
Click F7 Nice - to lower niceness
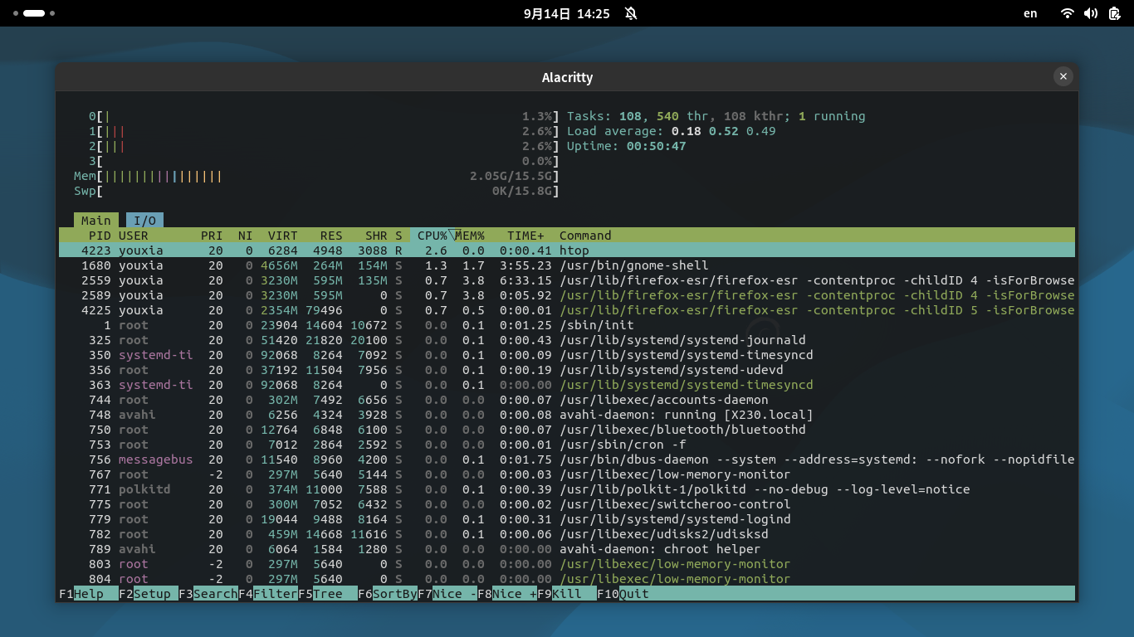447,594
